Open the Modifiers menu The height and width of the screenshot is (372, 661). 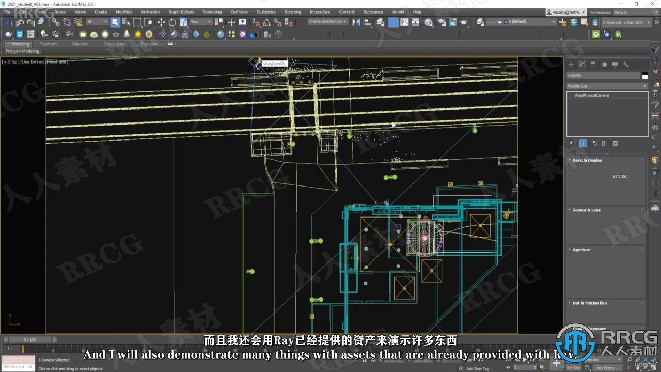[124, 12]
